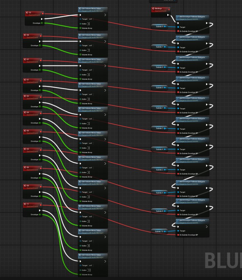Screen dimensions: 242x280
Task: Select Volume Array pin on node with Index 10
Action: (x=80, y=275)
